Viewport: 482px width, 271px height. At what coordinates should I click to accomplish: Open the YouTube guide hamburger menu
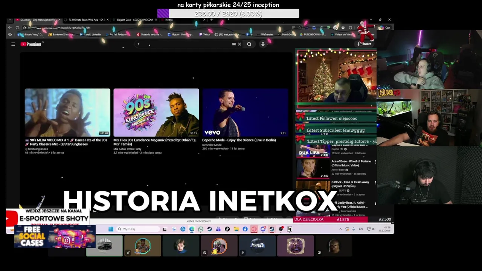(x=13, y=44)
